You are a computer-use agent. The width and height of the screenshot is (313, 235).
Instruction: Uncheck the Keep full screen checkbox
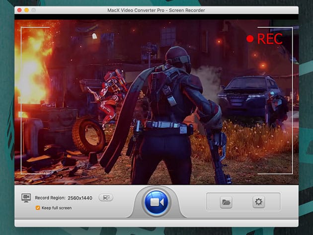point(38,208)
